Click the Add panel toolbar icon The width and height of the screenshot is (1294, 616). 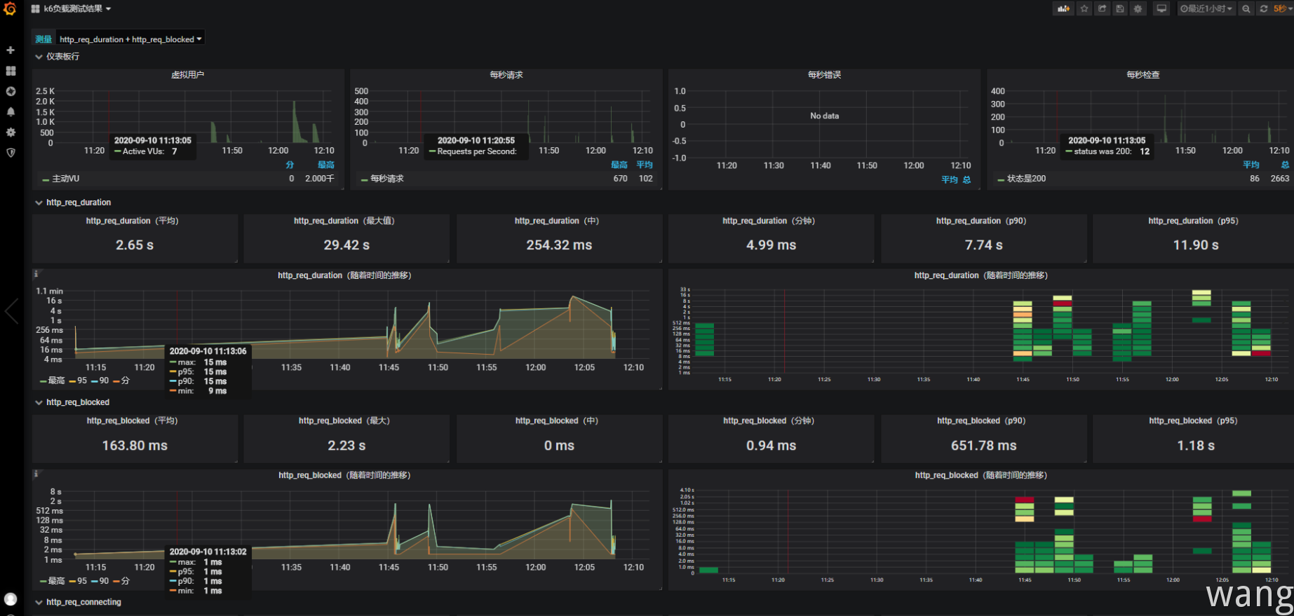point(1063,9)
